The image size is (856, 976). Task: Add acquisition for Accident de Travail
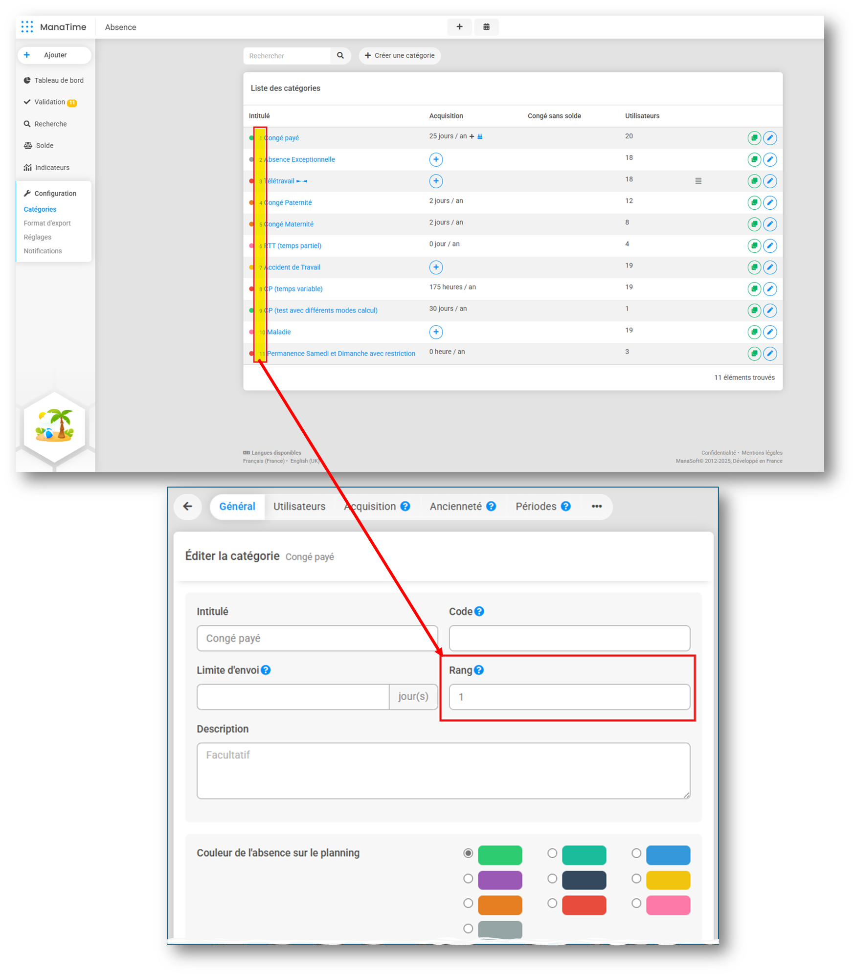tap(436, 267)
